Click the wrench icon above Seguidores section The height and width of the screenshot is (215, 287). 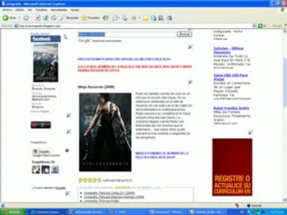coord(69,131)
